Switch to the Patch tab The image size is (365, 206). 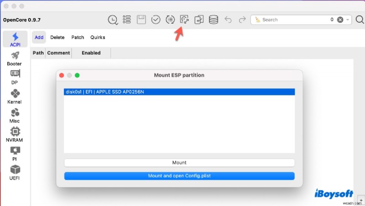pyautogui.click(x=78, y=37)
